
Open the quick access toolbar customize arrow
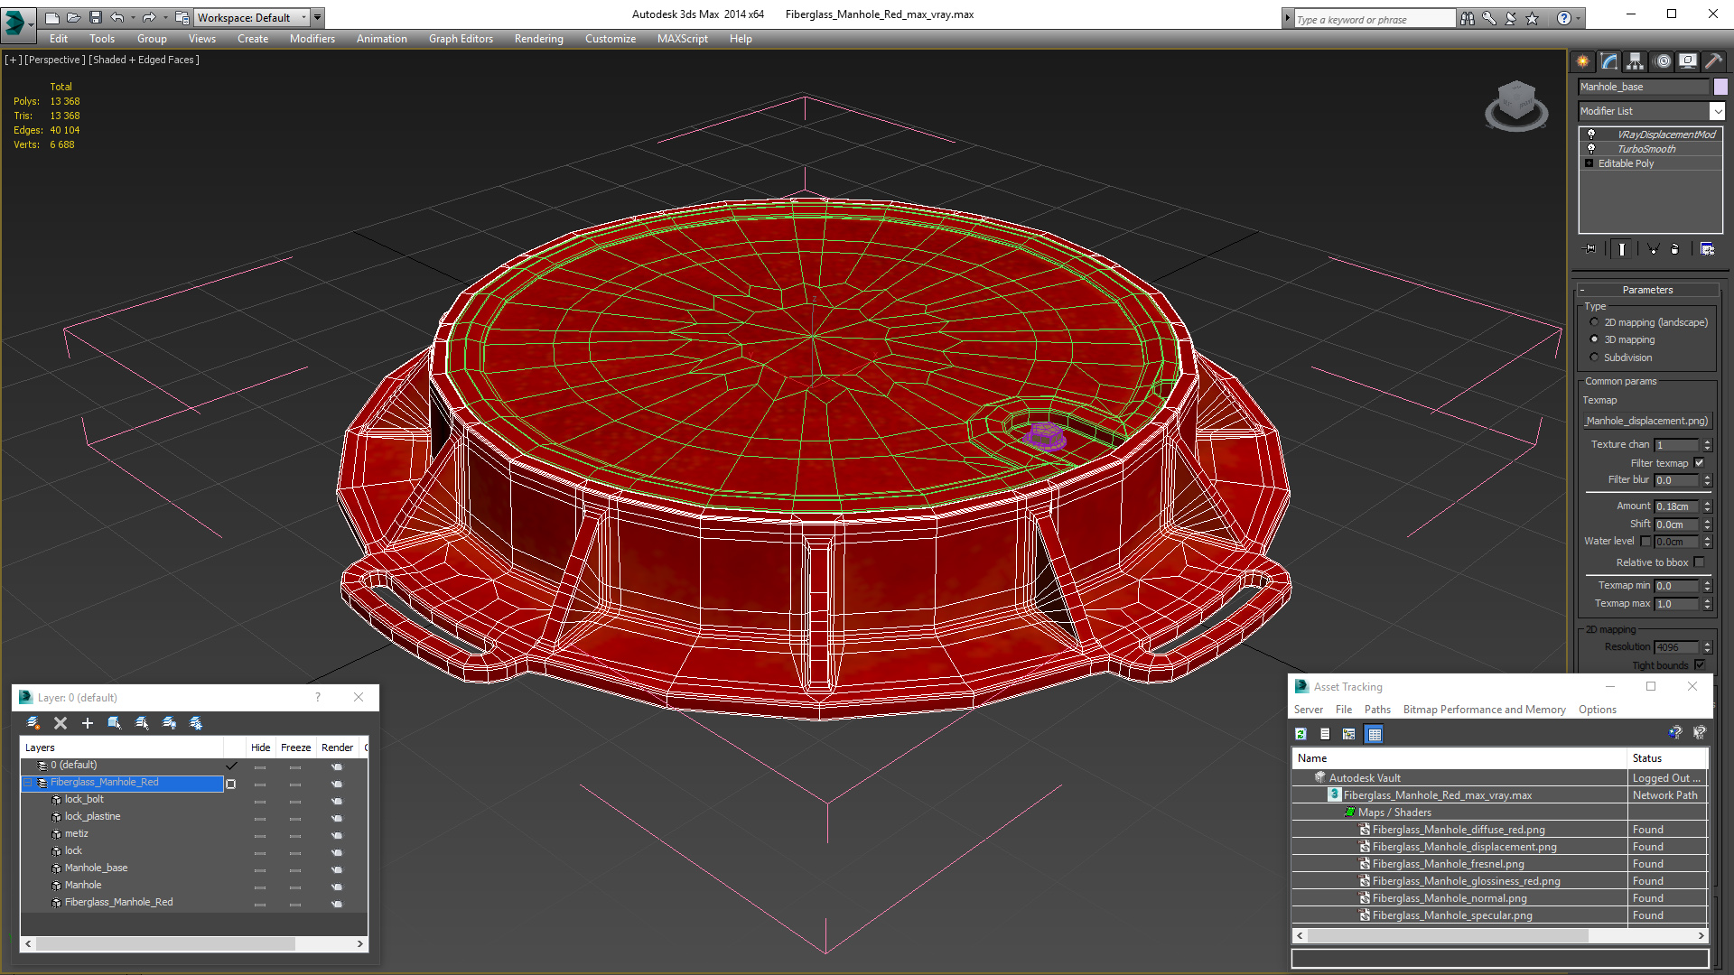pos(317,17)
